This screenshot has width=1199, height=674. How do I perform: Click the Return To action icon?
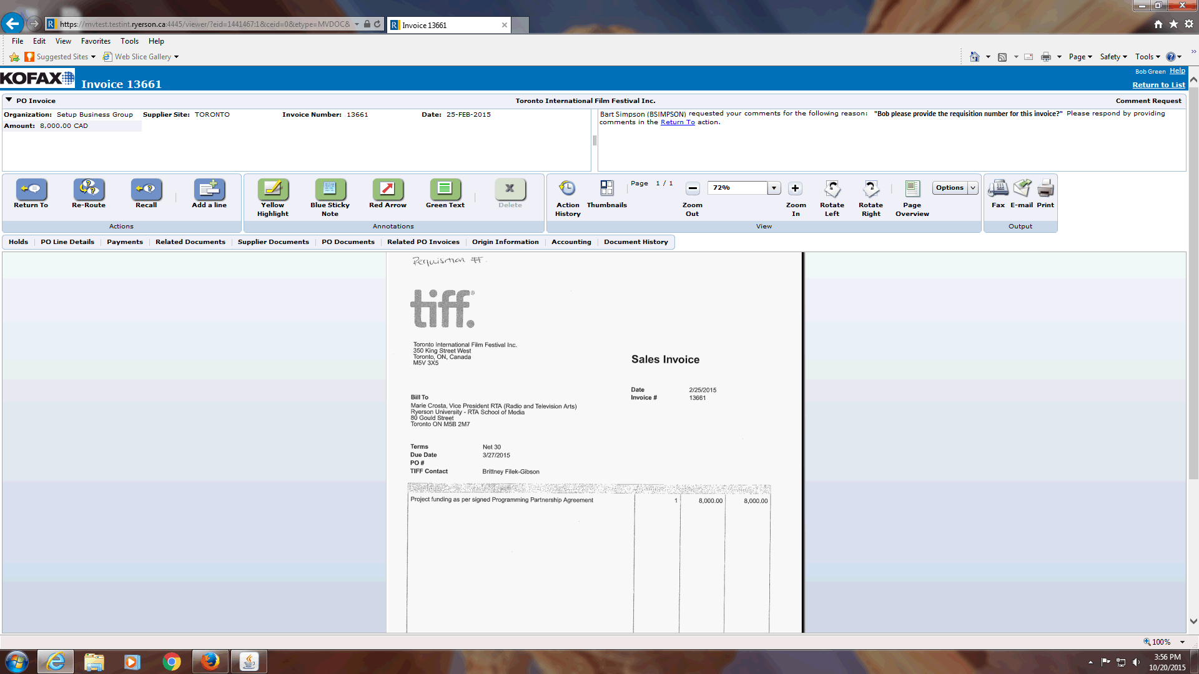(31, 189)
